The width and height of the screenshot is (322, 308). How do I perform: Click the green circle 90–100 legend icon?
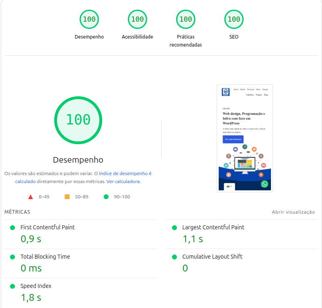coord(106,197)
